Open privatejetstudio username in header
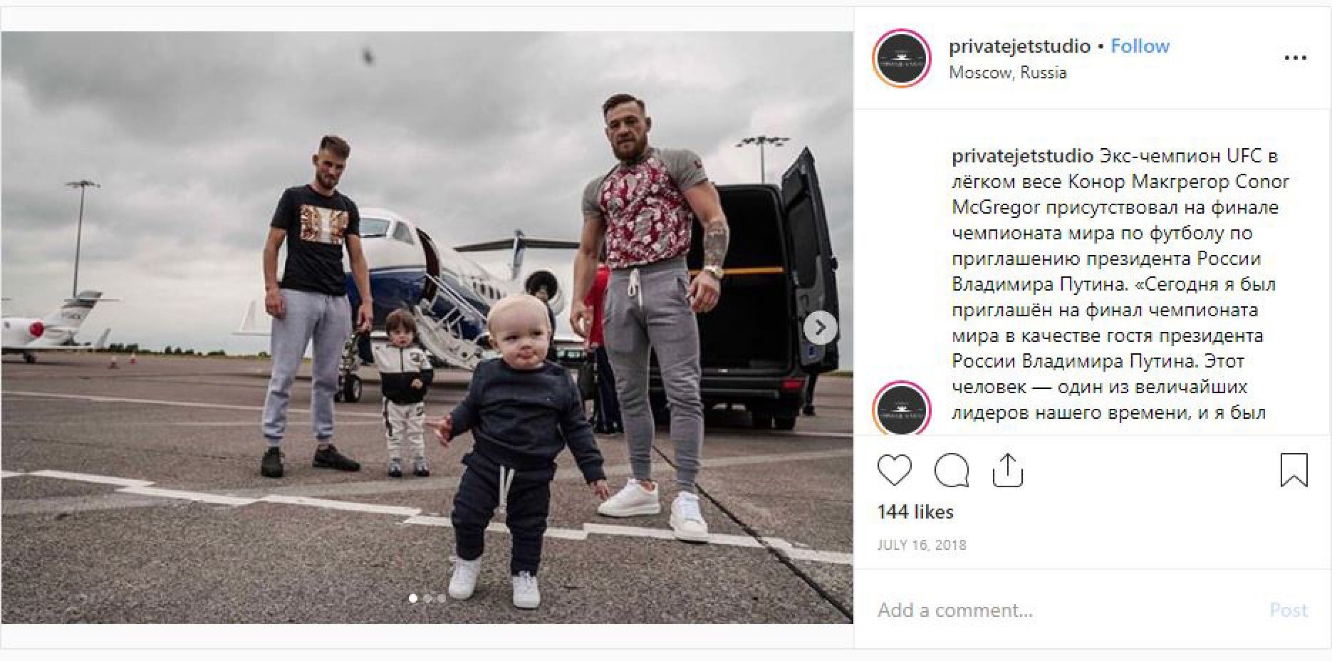Image resolution: width=1332 pixels, height=661 pixels. coord(1019,46)
